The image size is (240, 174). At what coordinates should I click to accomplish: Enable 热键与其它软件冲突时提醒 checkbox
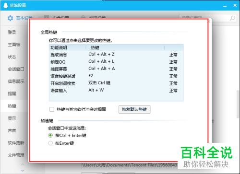tap(52, 109)
